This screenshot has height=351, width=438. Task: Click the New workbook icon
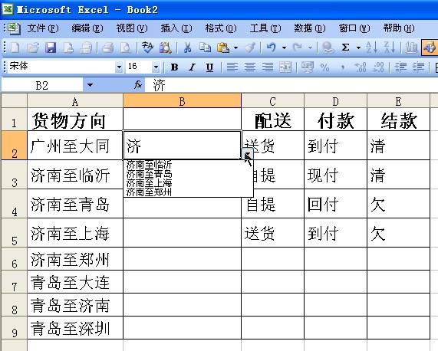click(15, 48)
